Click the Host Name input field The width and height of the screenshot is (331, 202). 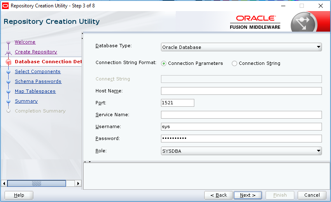[241, 91]
